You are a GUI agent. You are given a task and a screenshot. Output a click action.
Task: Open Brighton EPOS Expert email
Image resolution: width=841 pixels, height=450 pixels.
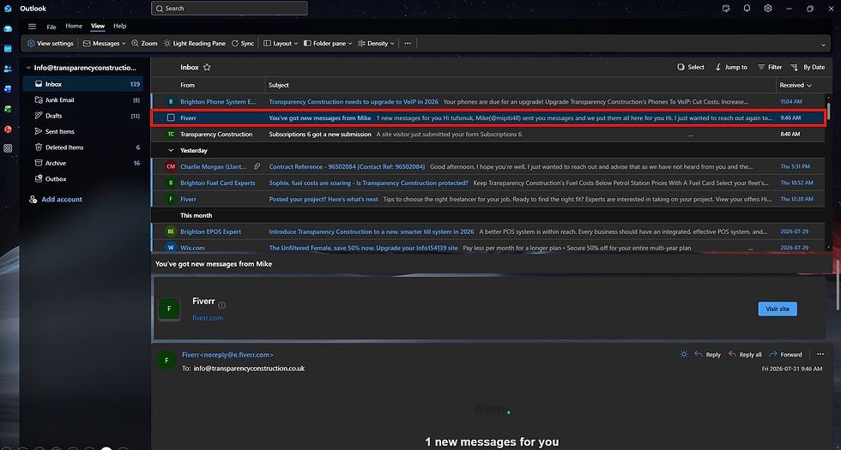488,231
